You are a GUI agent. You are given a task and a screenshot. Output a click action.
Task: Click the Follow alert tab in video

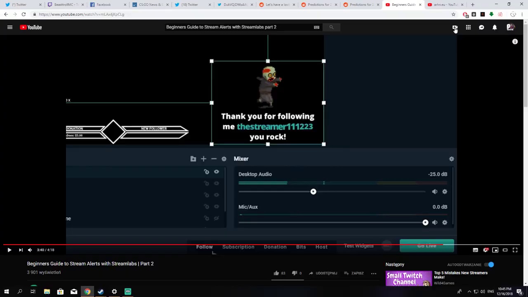click(204, 247)
